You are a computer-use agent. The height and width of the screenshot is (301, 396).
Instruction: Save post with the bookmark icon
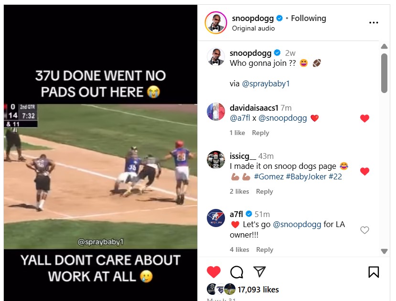(374, 272)
